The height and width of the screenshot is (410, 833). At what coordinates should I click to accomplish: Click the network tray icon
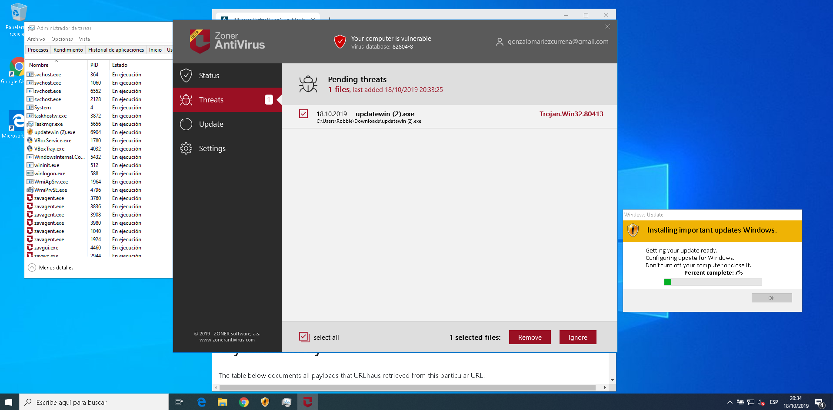tap(751, 402)
